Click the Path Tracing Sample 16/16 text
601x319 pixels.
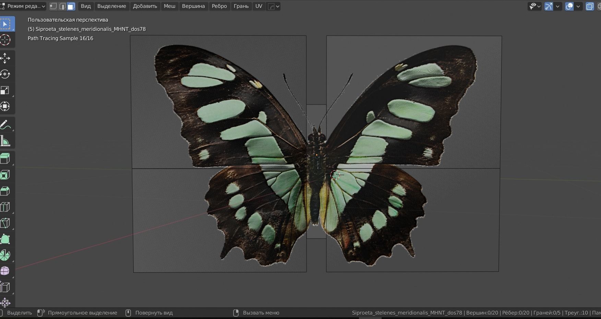[60, 38]
